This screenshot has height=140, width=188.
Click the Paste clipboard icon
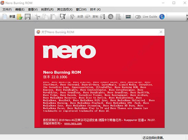tap(53, 17)
